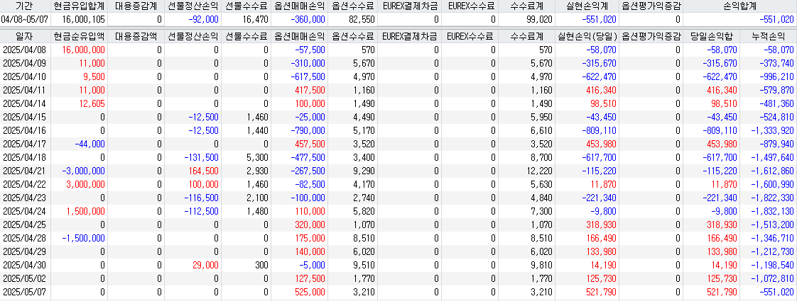
Task: Select futures settlement value 164,500
Action: [x=205, y=171]
